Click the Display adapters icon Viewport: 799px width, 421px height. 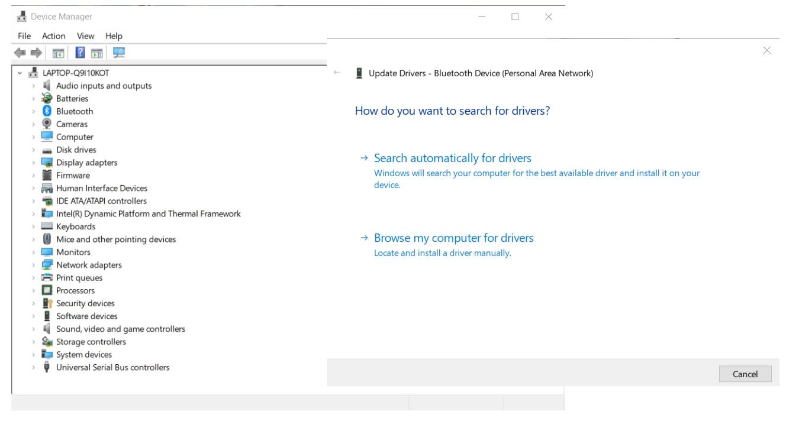pyautogui.click(x=47, y=163)
